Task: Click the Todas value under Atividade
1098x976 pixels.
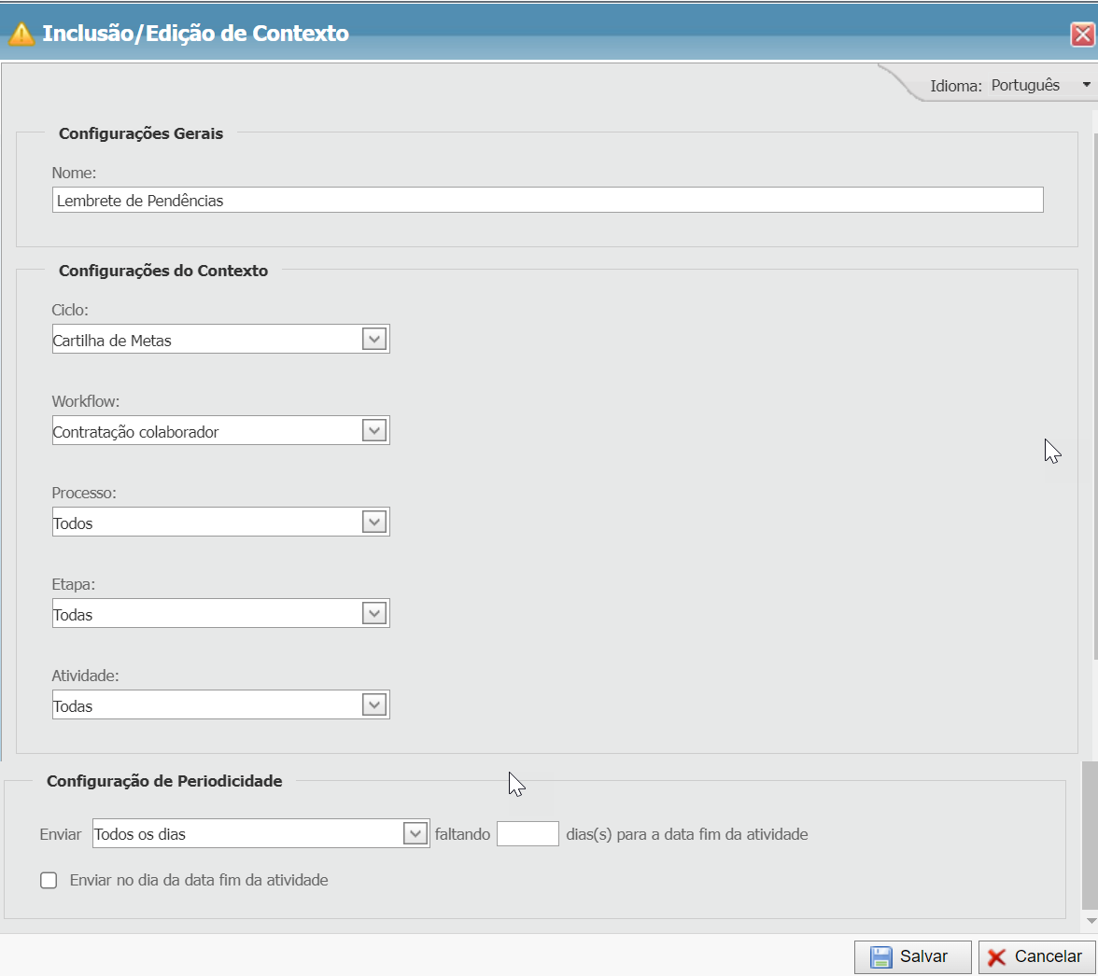Action: click(x=73, y=706)
